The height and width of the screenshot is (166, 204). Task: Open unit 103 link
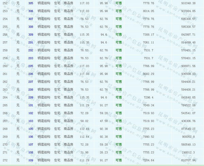pos(31,121)
